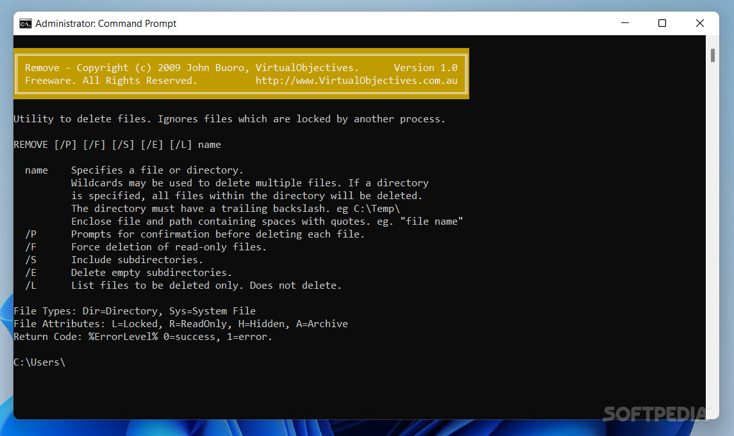
Task: Click the 'Return Code: %ErrorLevel%' line
Action: coord(143,337)
